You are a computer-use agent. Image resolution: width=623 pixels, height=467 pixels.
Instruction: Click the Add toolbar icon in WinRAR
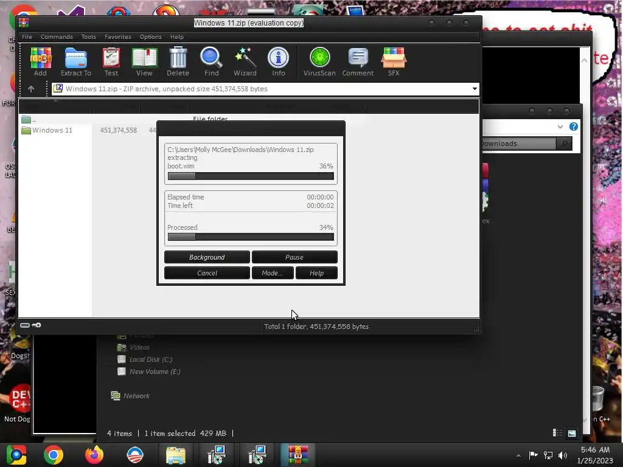(40, 61)
